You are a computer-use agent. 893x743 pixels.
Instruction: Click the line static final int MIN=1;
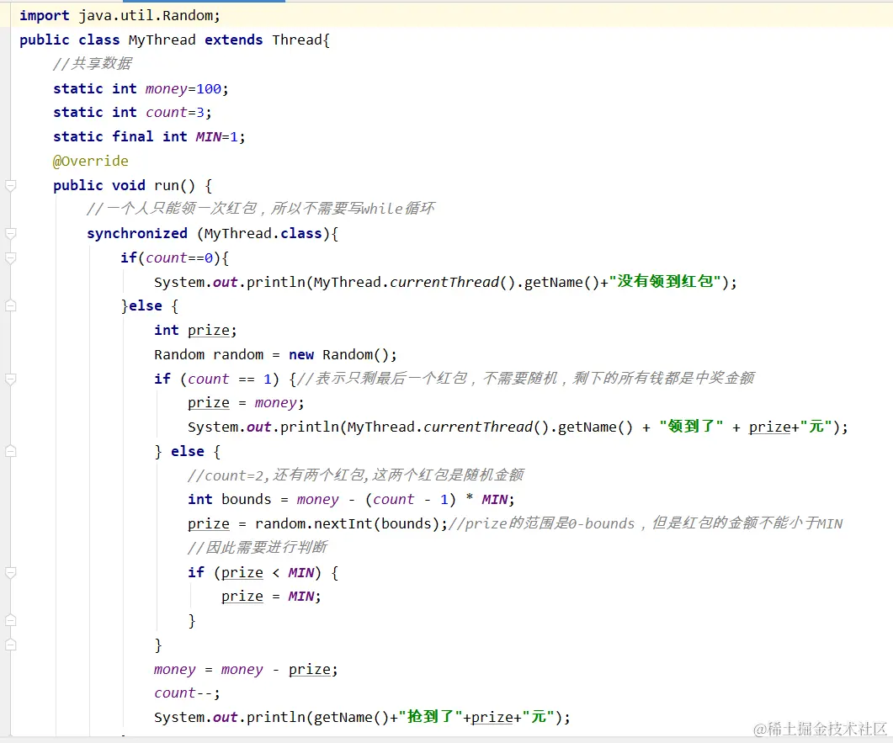click(149, 136)
